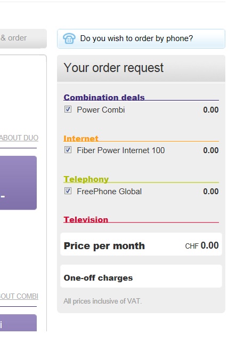
Task: Expand the One-off charges panel
Action: coord(141,276)
